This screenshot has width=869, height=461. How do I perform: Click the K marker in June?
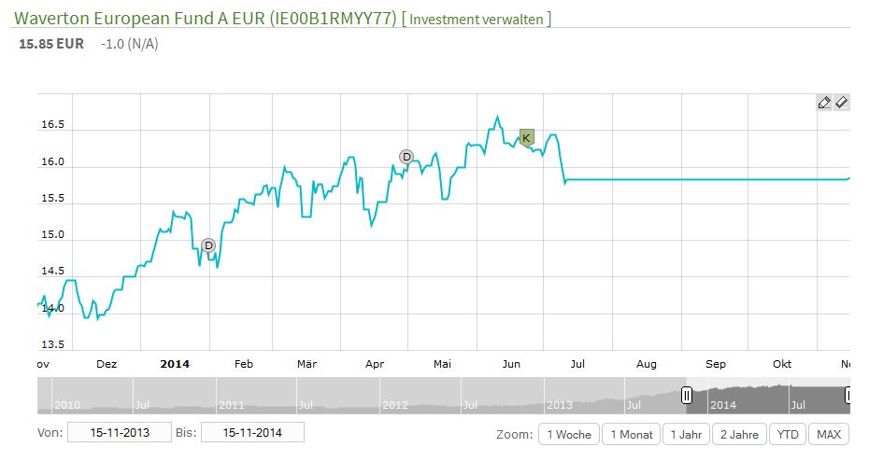coord(526,138)
